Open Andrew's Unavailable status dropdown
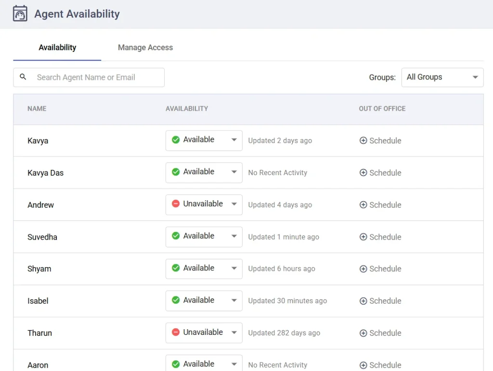 pyautogui.click(x=204, y=205)
